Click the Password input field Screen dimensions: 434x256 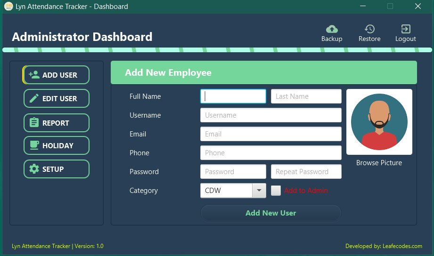233,171
